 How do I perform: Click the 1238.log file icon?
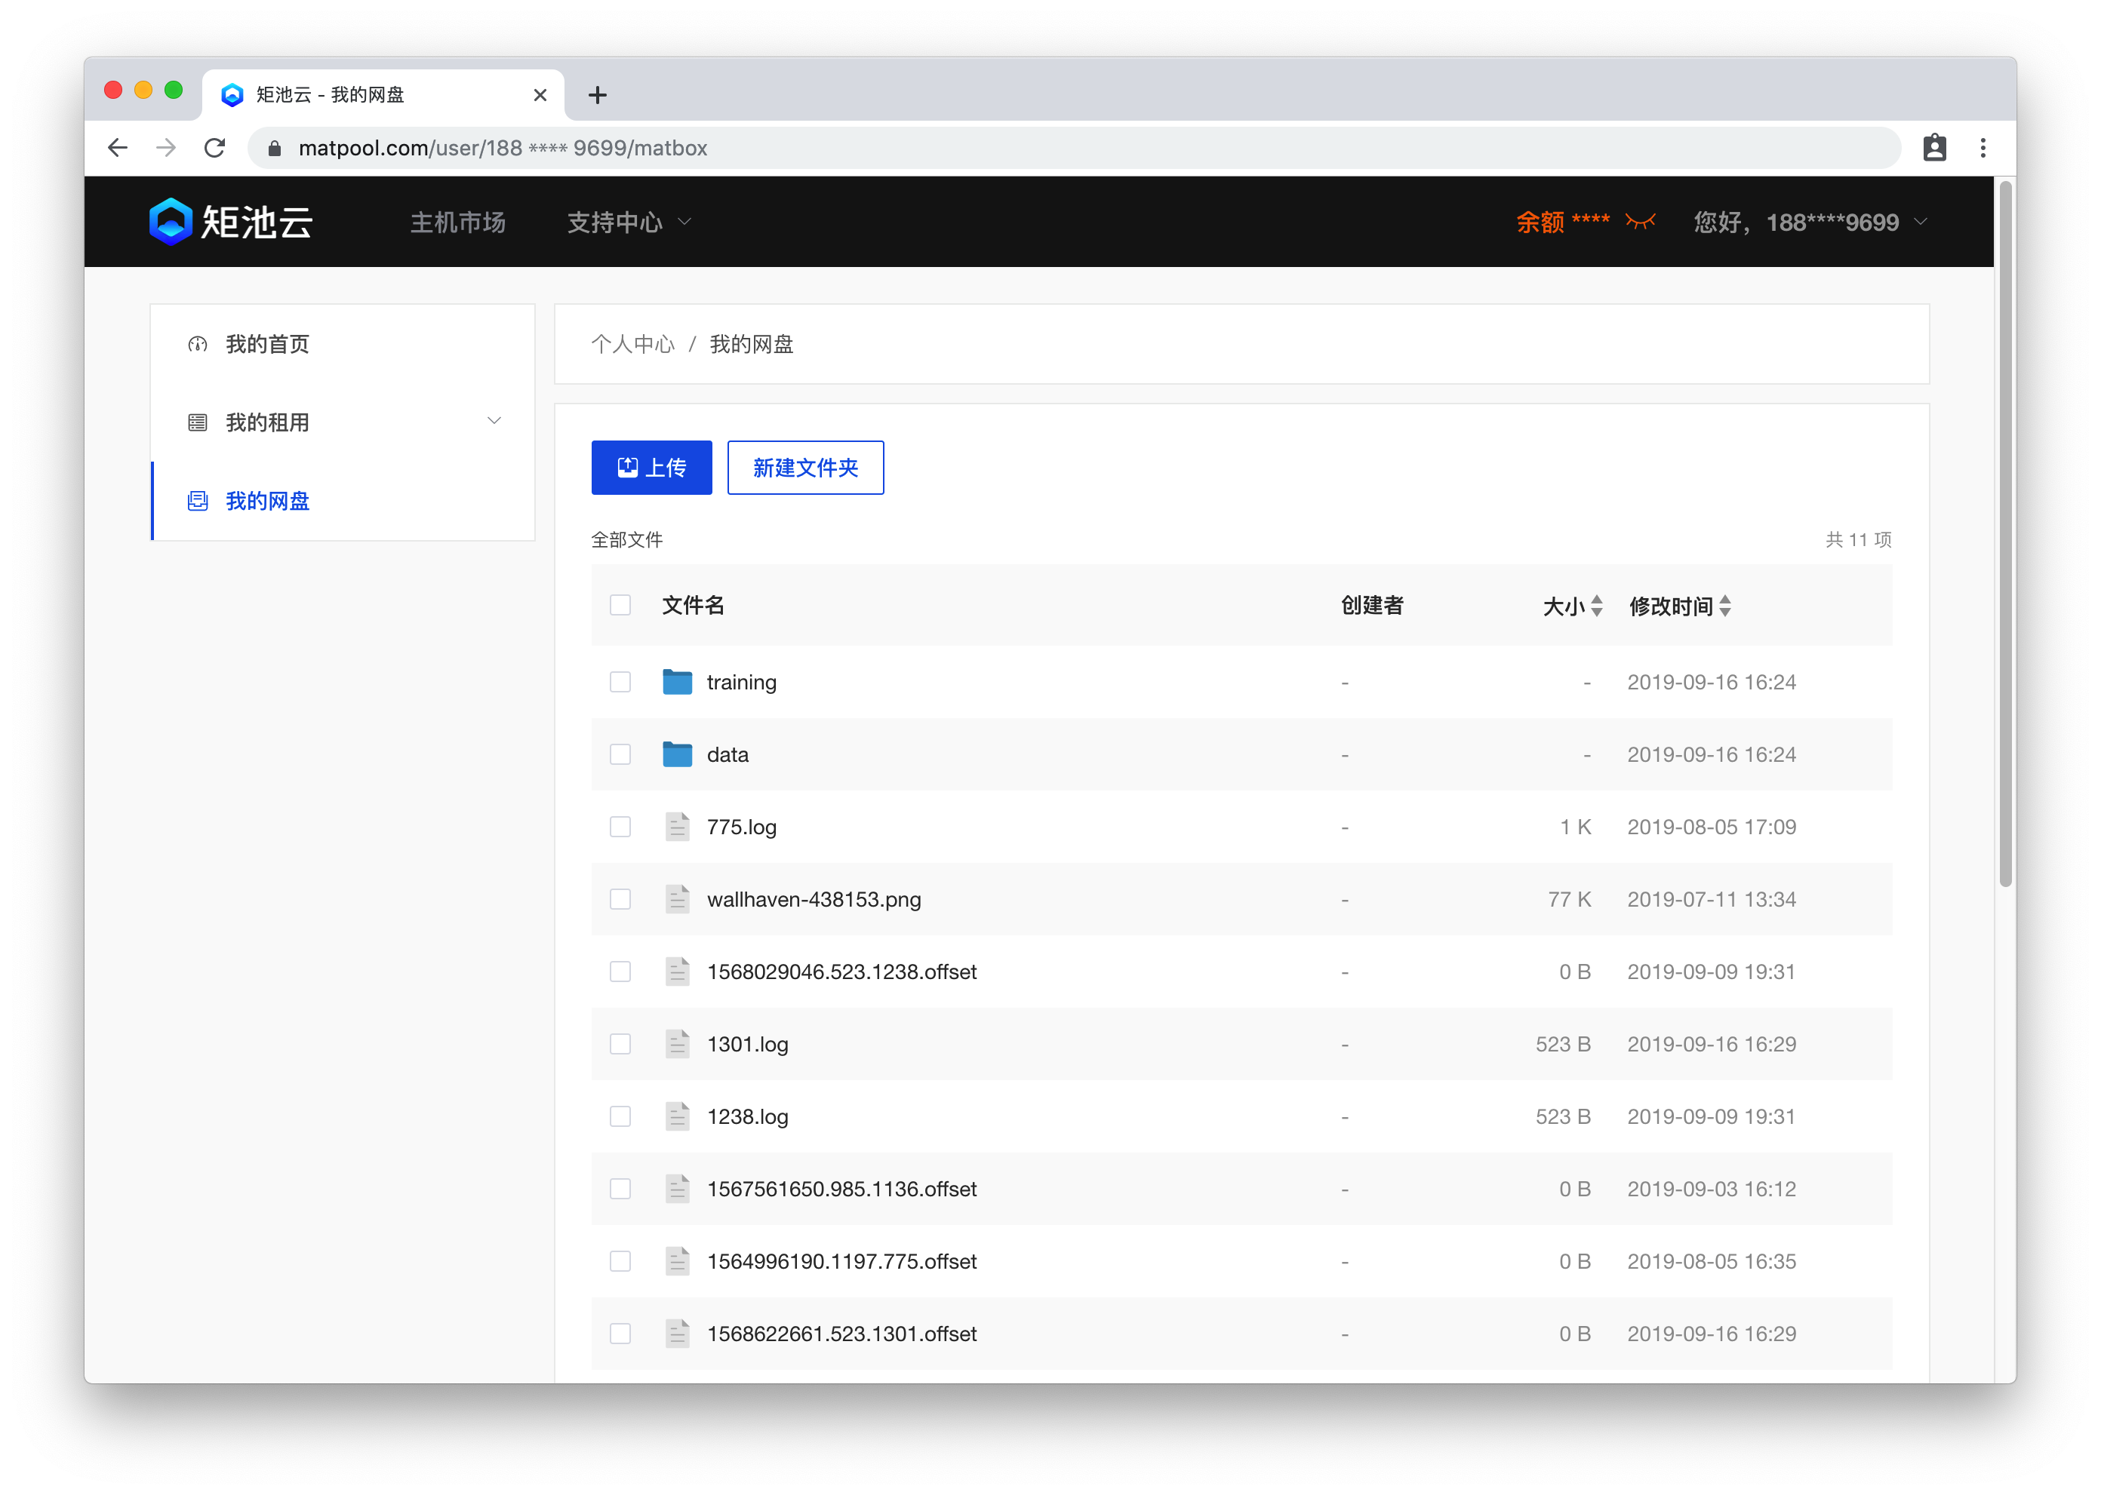pos(677,1116)
